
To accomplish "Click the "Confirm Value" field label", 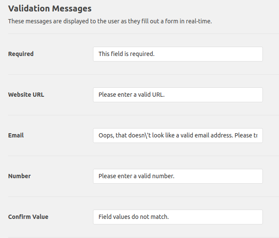I will tap(28, 217).
